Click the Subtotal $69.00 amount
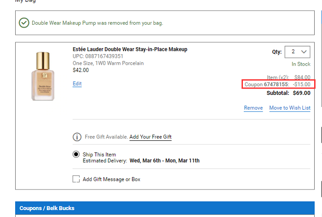322x217 pixels. tap(301, 93)
